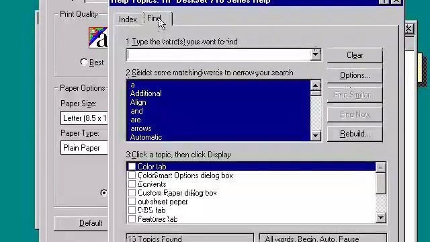Check the 'Contents' topic checkbox
Screen dimensions: 430x242
point(132,184)
